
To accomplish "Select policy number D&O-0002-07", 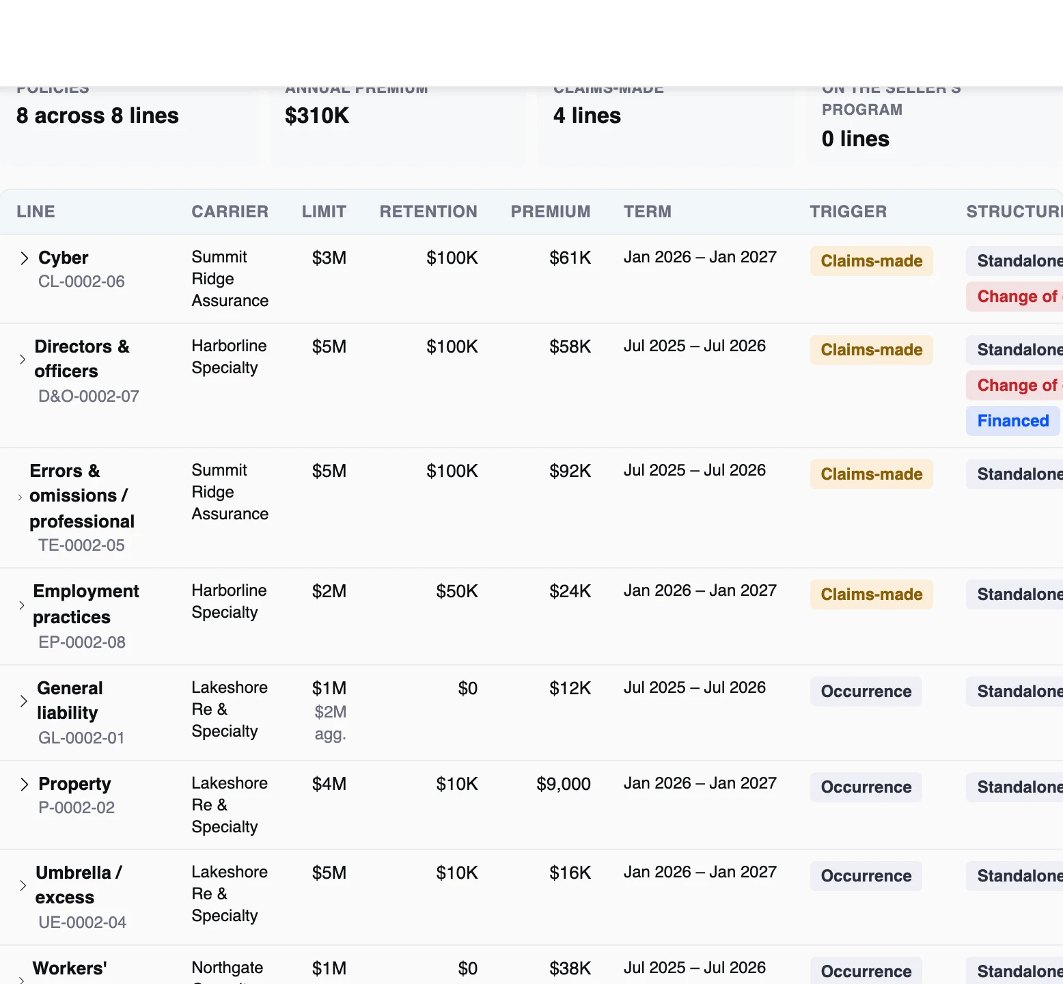I will [89, 396].
